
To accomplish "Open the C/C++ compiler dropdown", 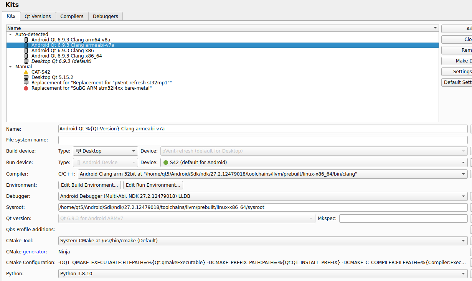I will (272, 174).
